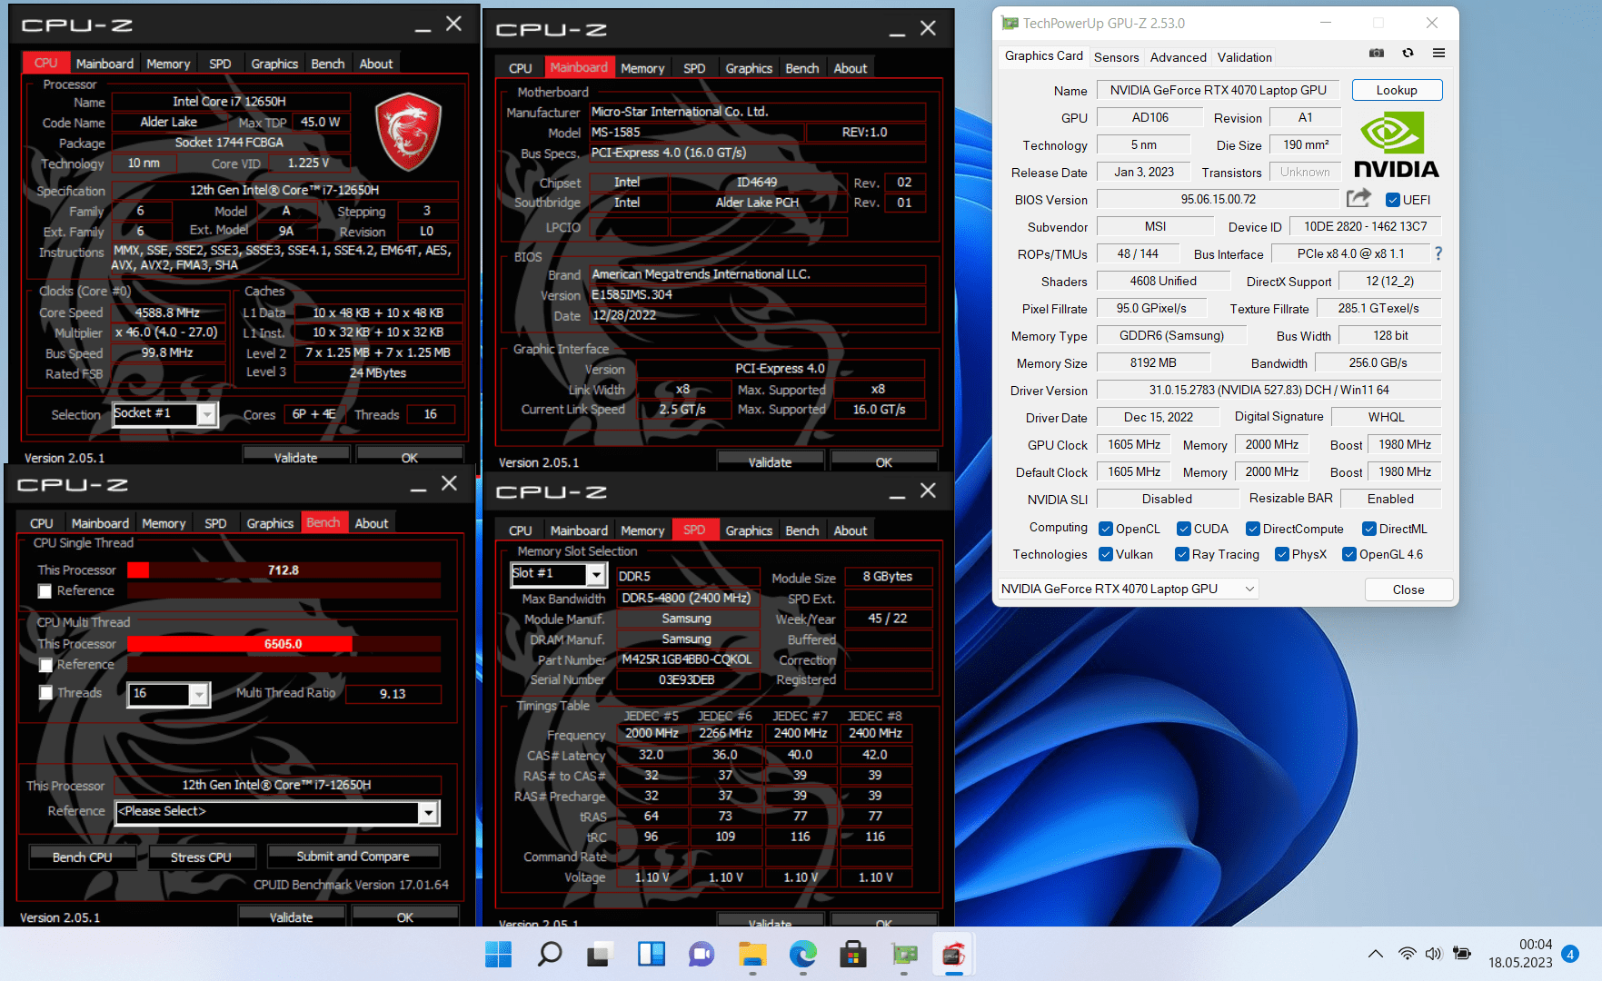This screenshot has height=981, width=1602.
Task: Click the volume speaker tray icon
Action: click(x=1433, y=954)
